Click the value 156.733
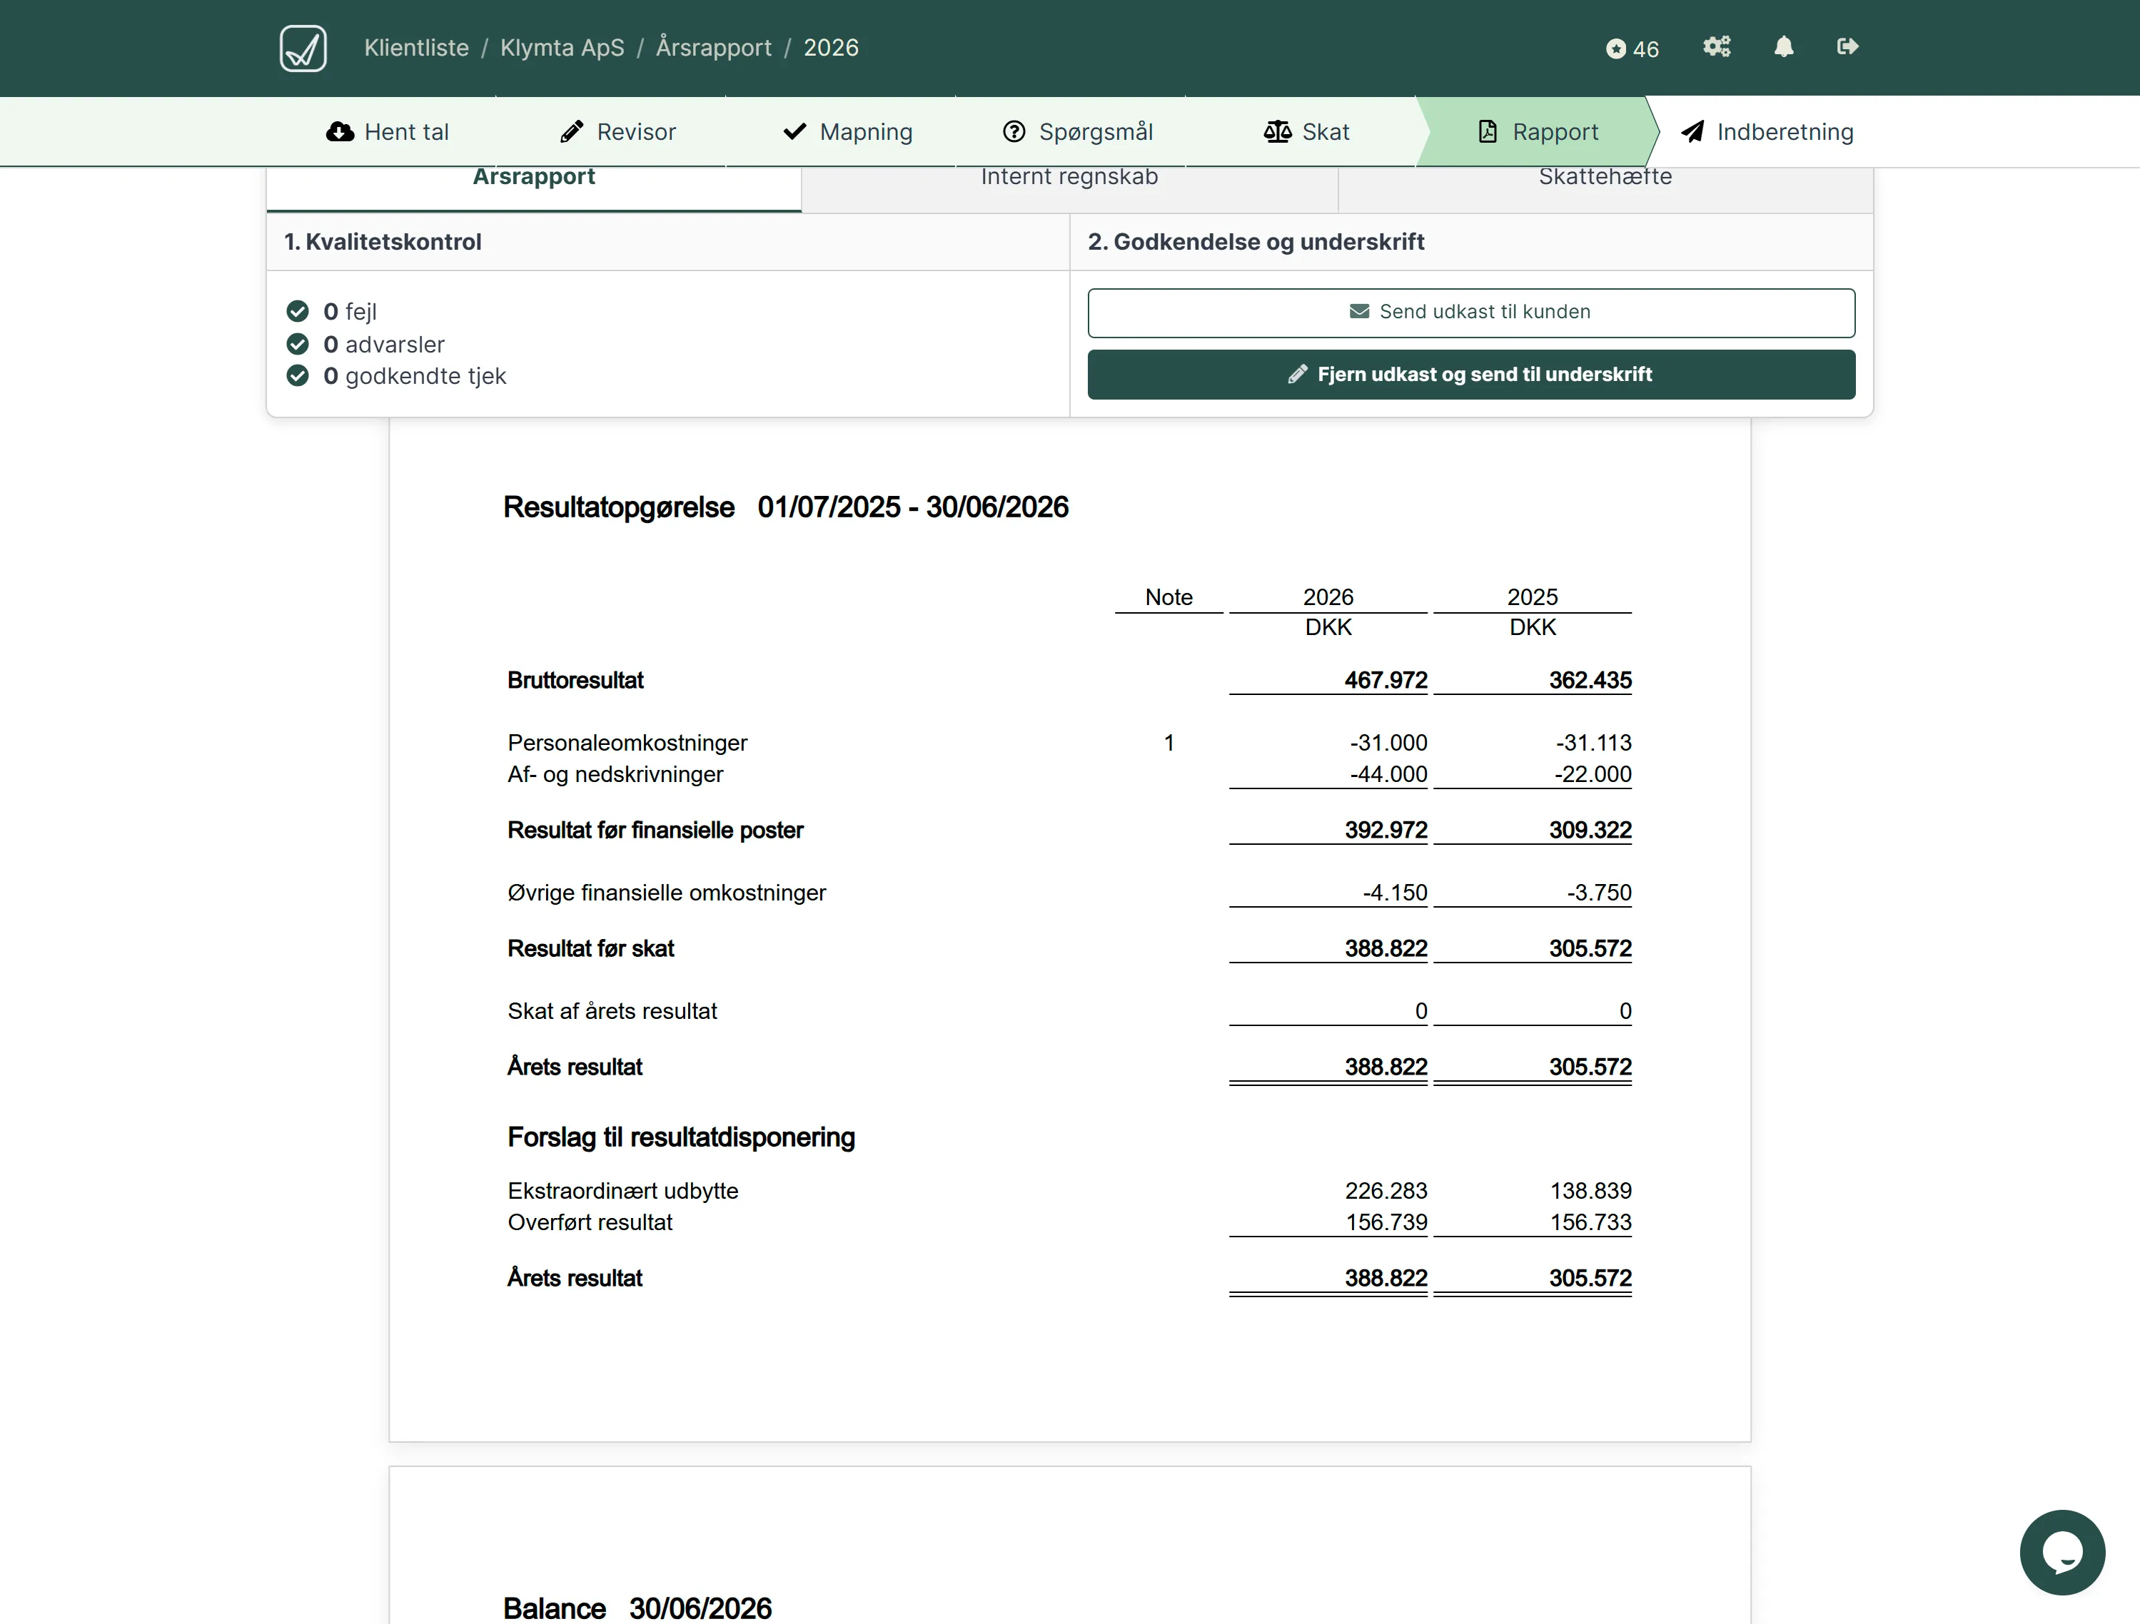Image resolution: width=2140 pixels, height=1624 pixels. pos(1590,1222)
